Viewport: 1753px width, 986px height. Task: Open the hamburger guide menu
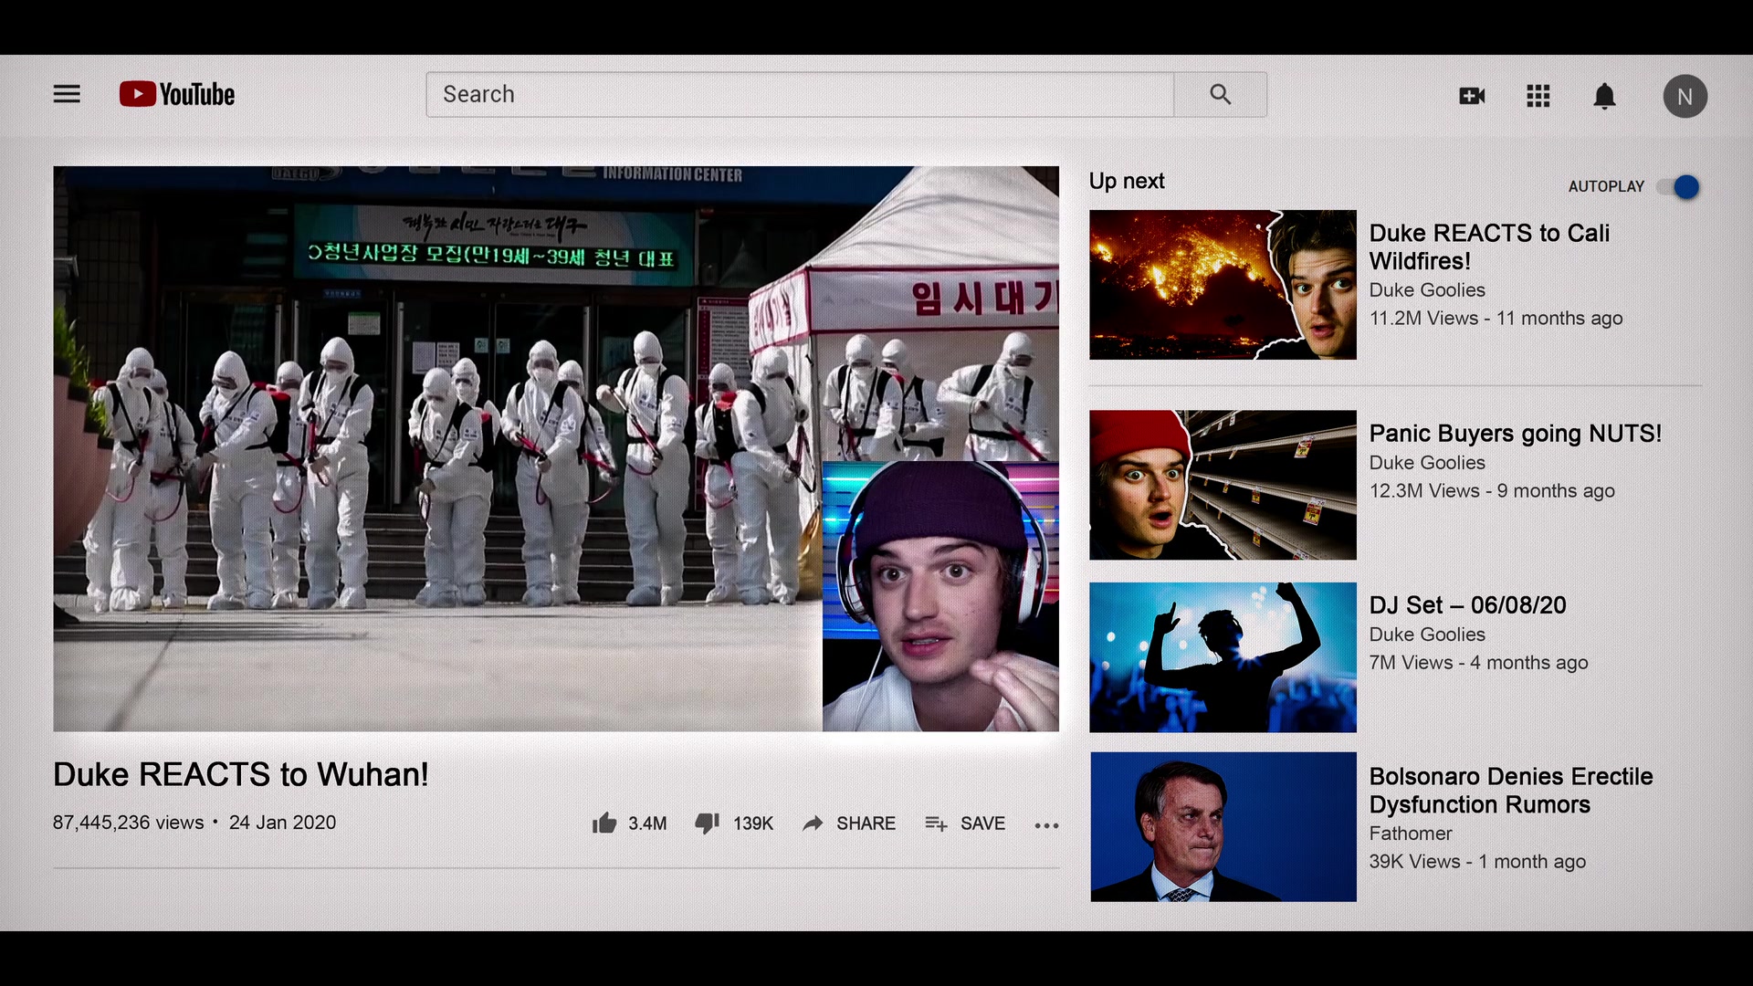pos(67,94)
